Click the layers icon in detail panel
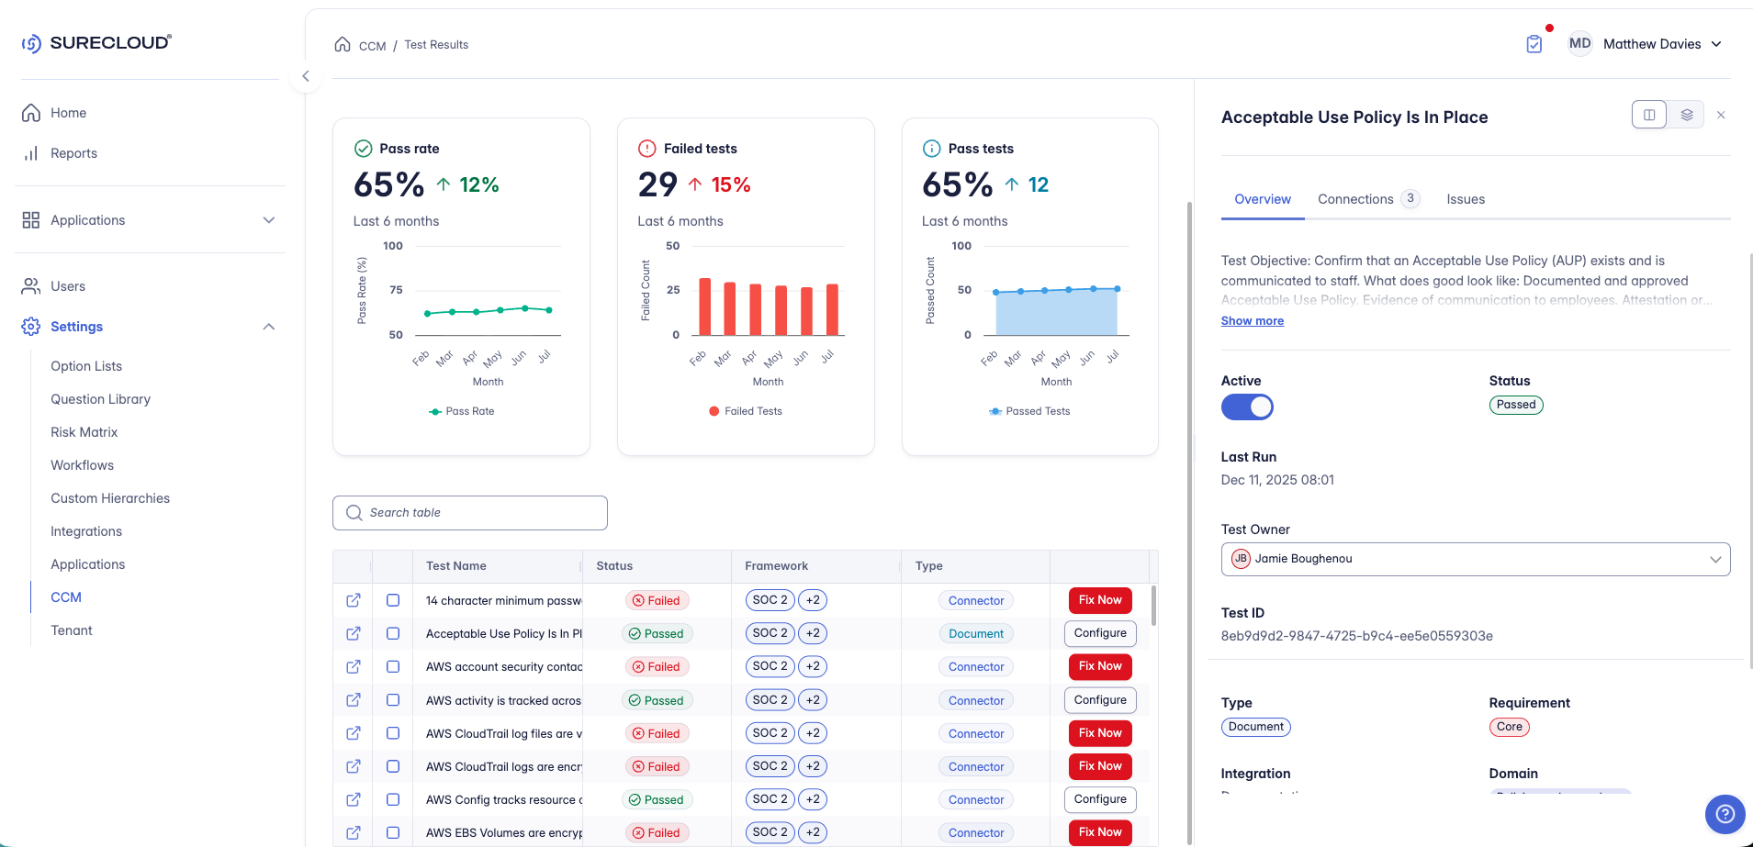1753x847 pixels. (1687, 115)
